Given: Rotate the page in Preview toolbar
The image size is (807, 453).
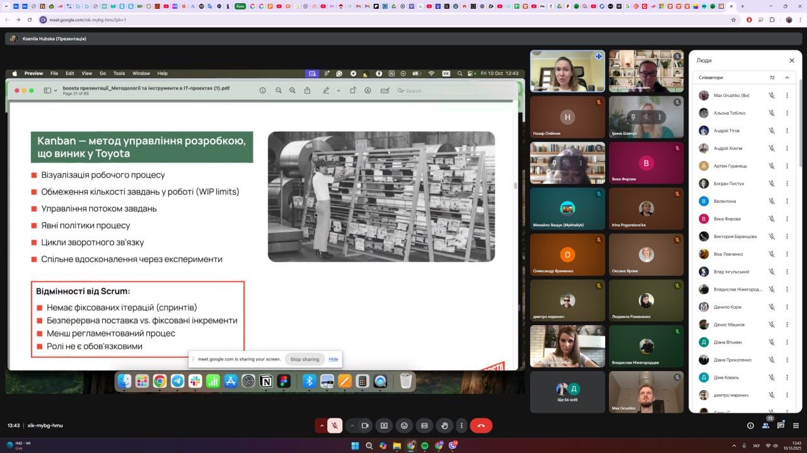Looking at the screenshot, I should coord(353,91).
